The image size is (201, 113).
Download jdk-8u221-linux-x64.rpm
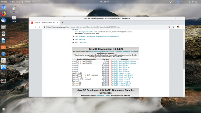tap(120, 69)
